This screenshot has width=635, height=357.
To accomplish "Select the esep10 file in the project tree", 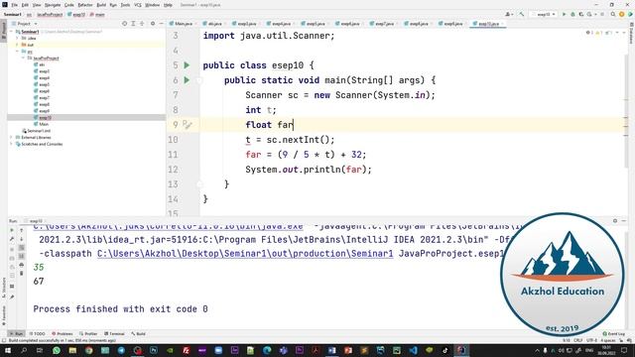I will pyautogui.click(x=45, y=117).
